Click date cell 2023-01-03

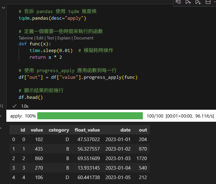click(118, 158)
